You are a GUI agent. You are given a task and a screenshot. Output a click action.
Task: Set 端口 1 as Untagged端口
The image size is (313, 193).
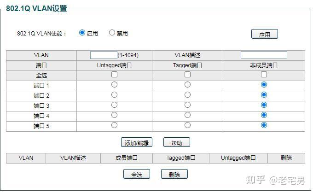[114, 85]
